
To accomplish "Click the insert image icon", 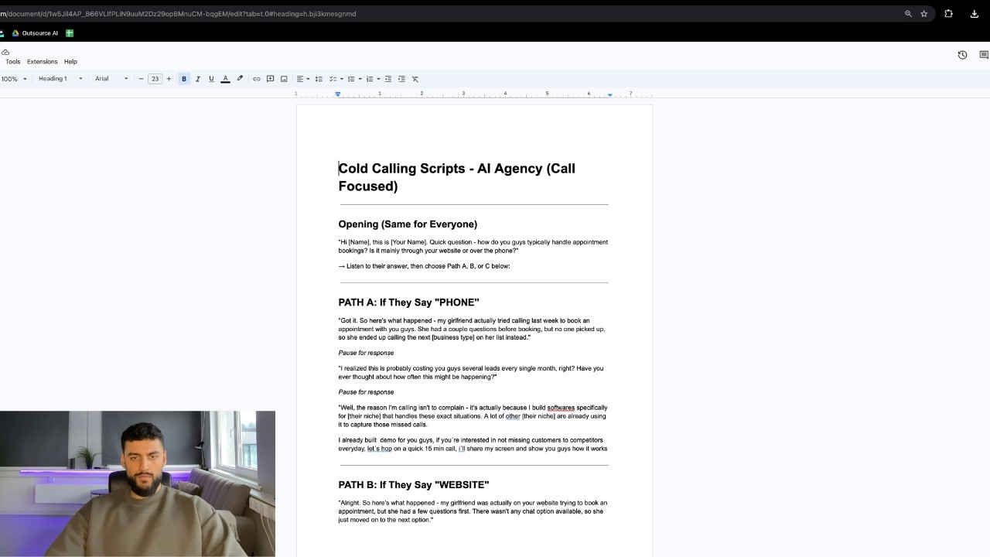I will pyautogui.click(x=284, y=79).
